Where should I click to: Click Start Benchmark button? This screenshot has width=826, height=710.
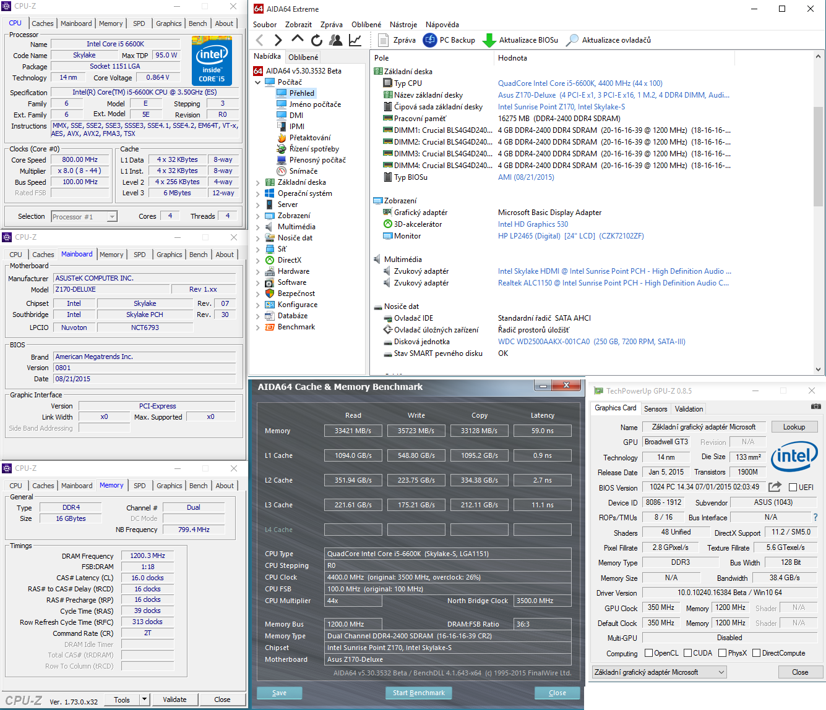coord(419,693)
